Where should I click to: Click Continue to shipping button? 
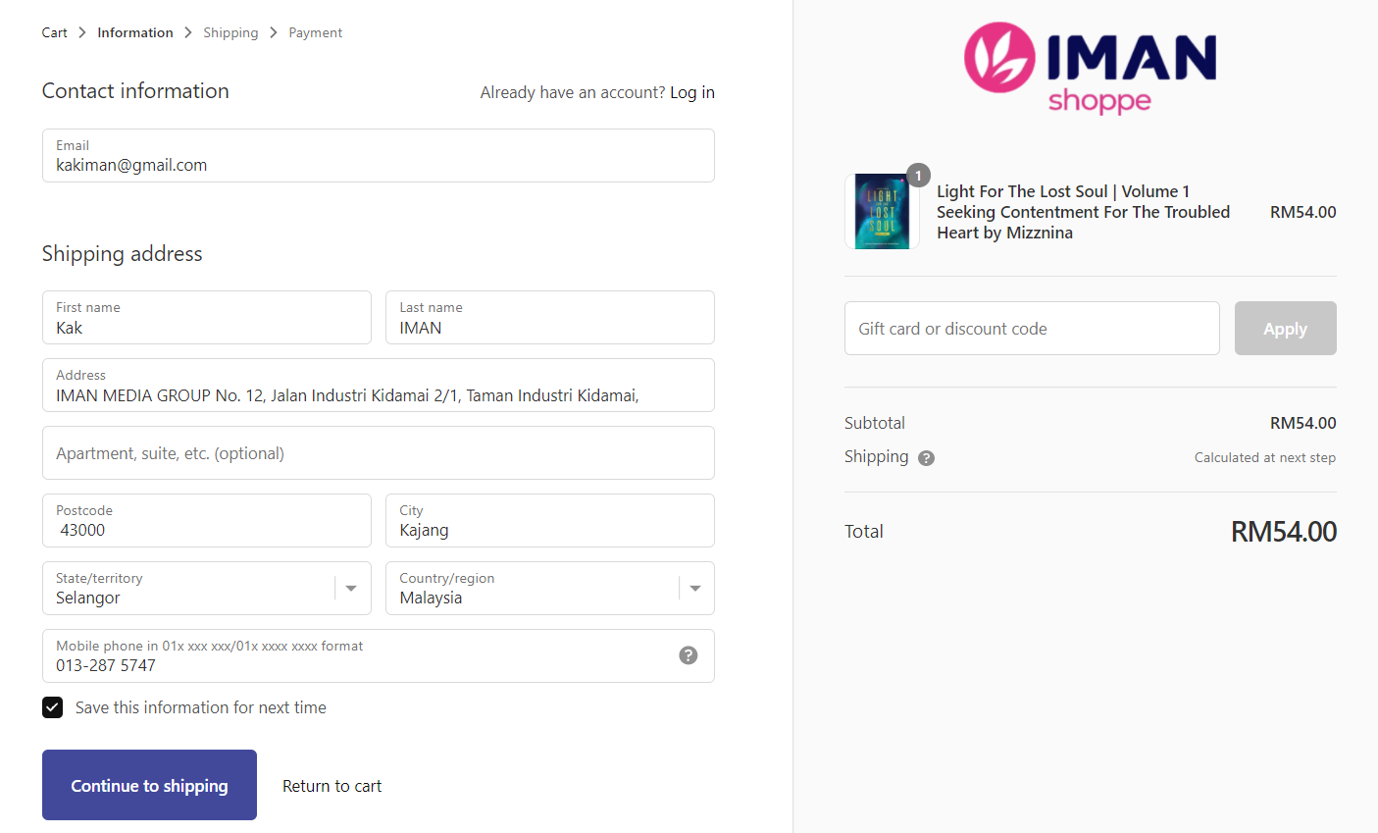click(149, 785)
